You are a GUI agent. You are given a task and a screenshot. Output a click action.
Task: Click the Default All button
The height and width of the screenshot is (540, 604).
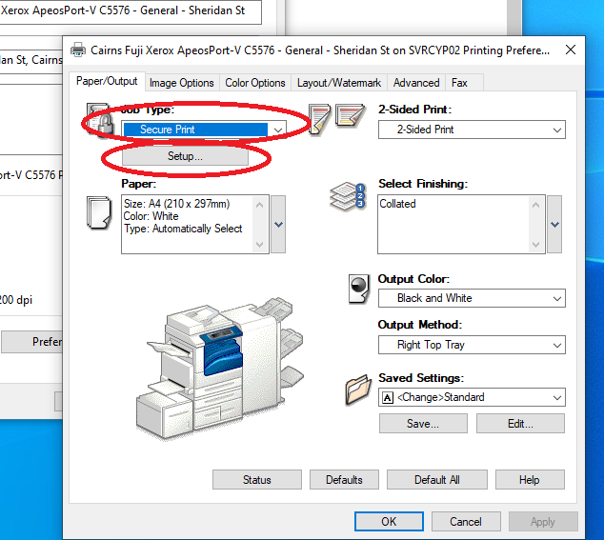tap(437, 480)
